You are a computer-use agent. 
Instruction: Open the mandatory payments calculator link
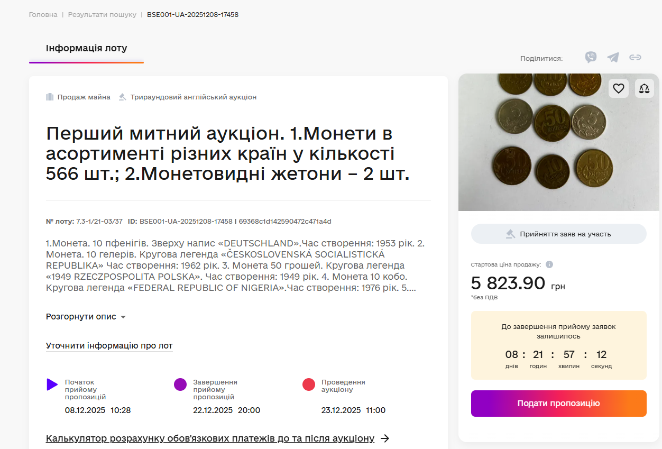click(210, 438)
